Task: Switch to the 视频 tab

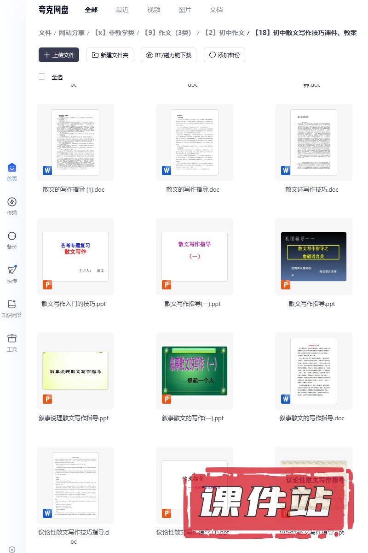Action: point(154,10)
